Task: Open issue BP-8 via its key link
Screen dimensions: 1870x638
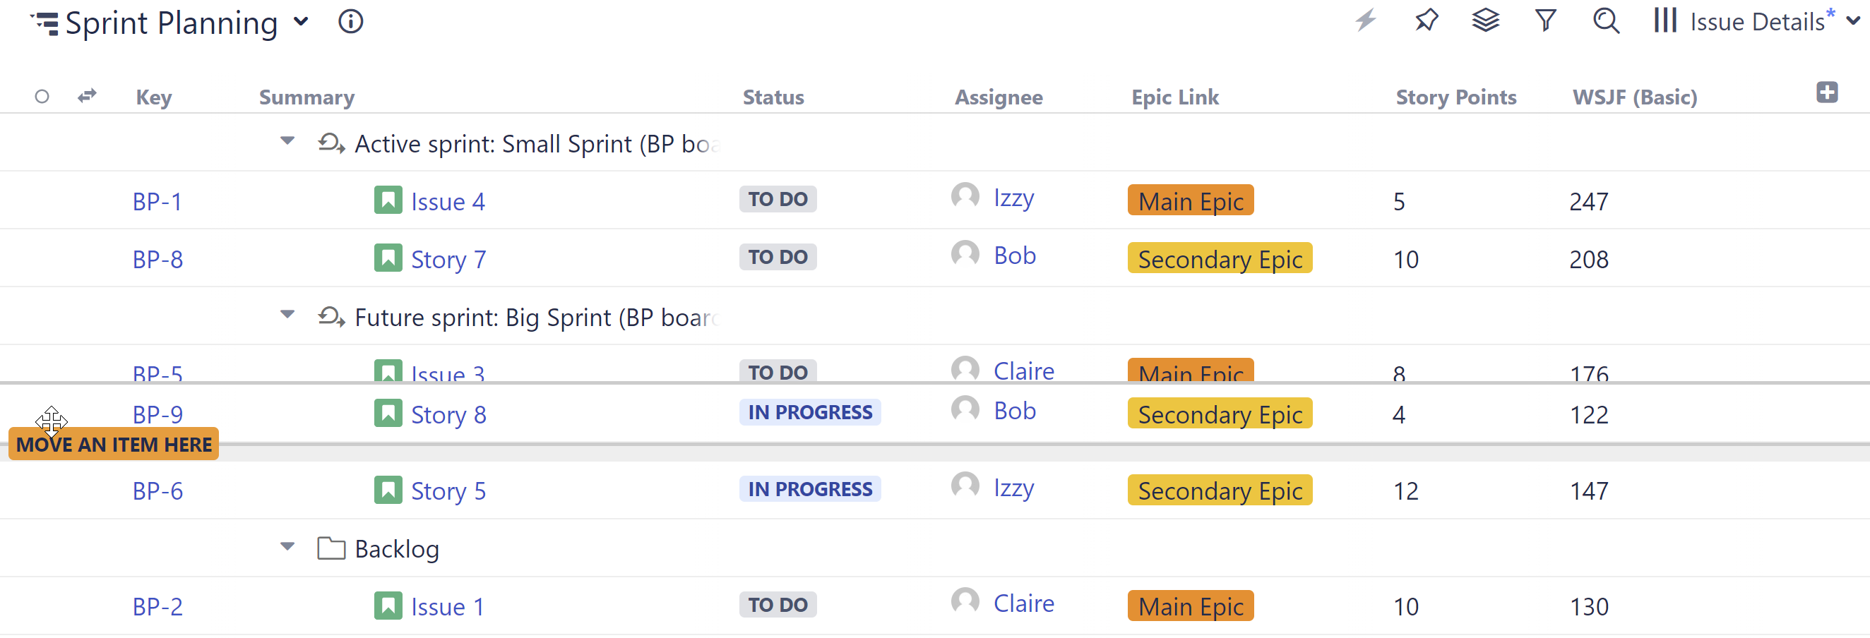Action: click(157, 258)
